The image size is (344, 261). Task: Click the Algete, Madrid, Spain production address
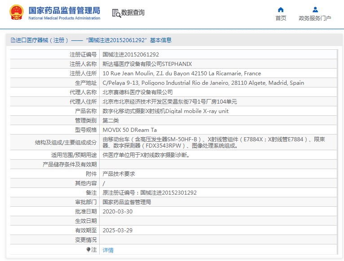(203, 83)
